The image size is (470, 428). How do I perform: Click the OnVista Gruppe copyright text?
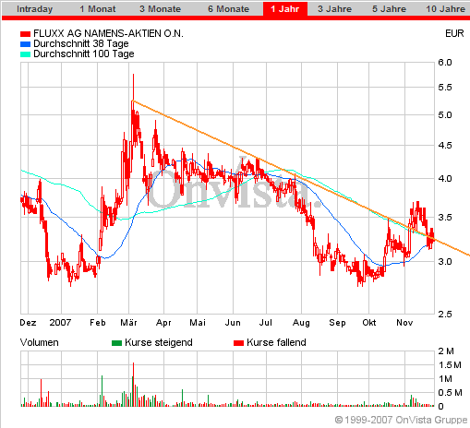pyautogui.click(x=401, y=420)
